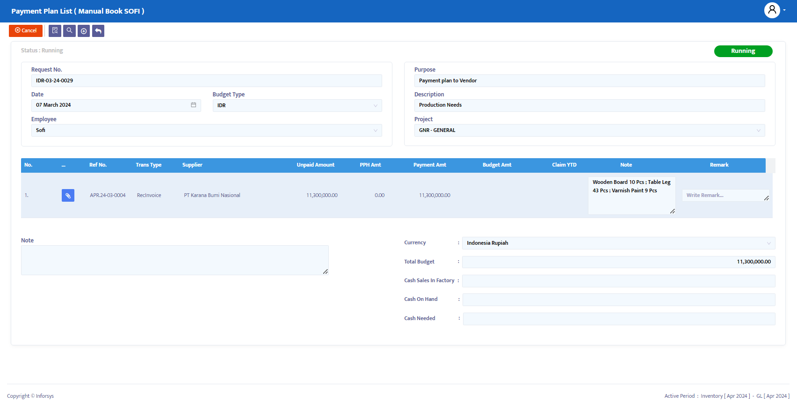797x402 pixels.
Task: Click the Running status badge
Action: click(743, 51)
